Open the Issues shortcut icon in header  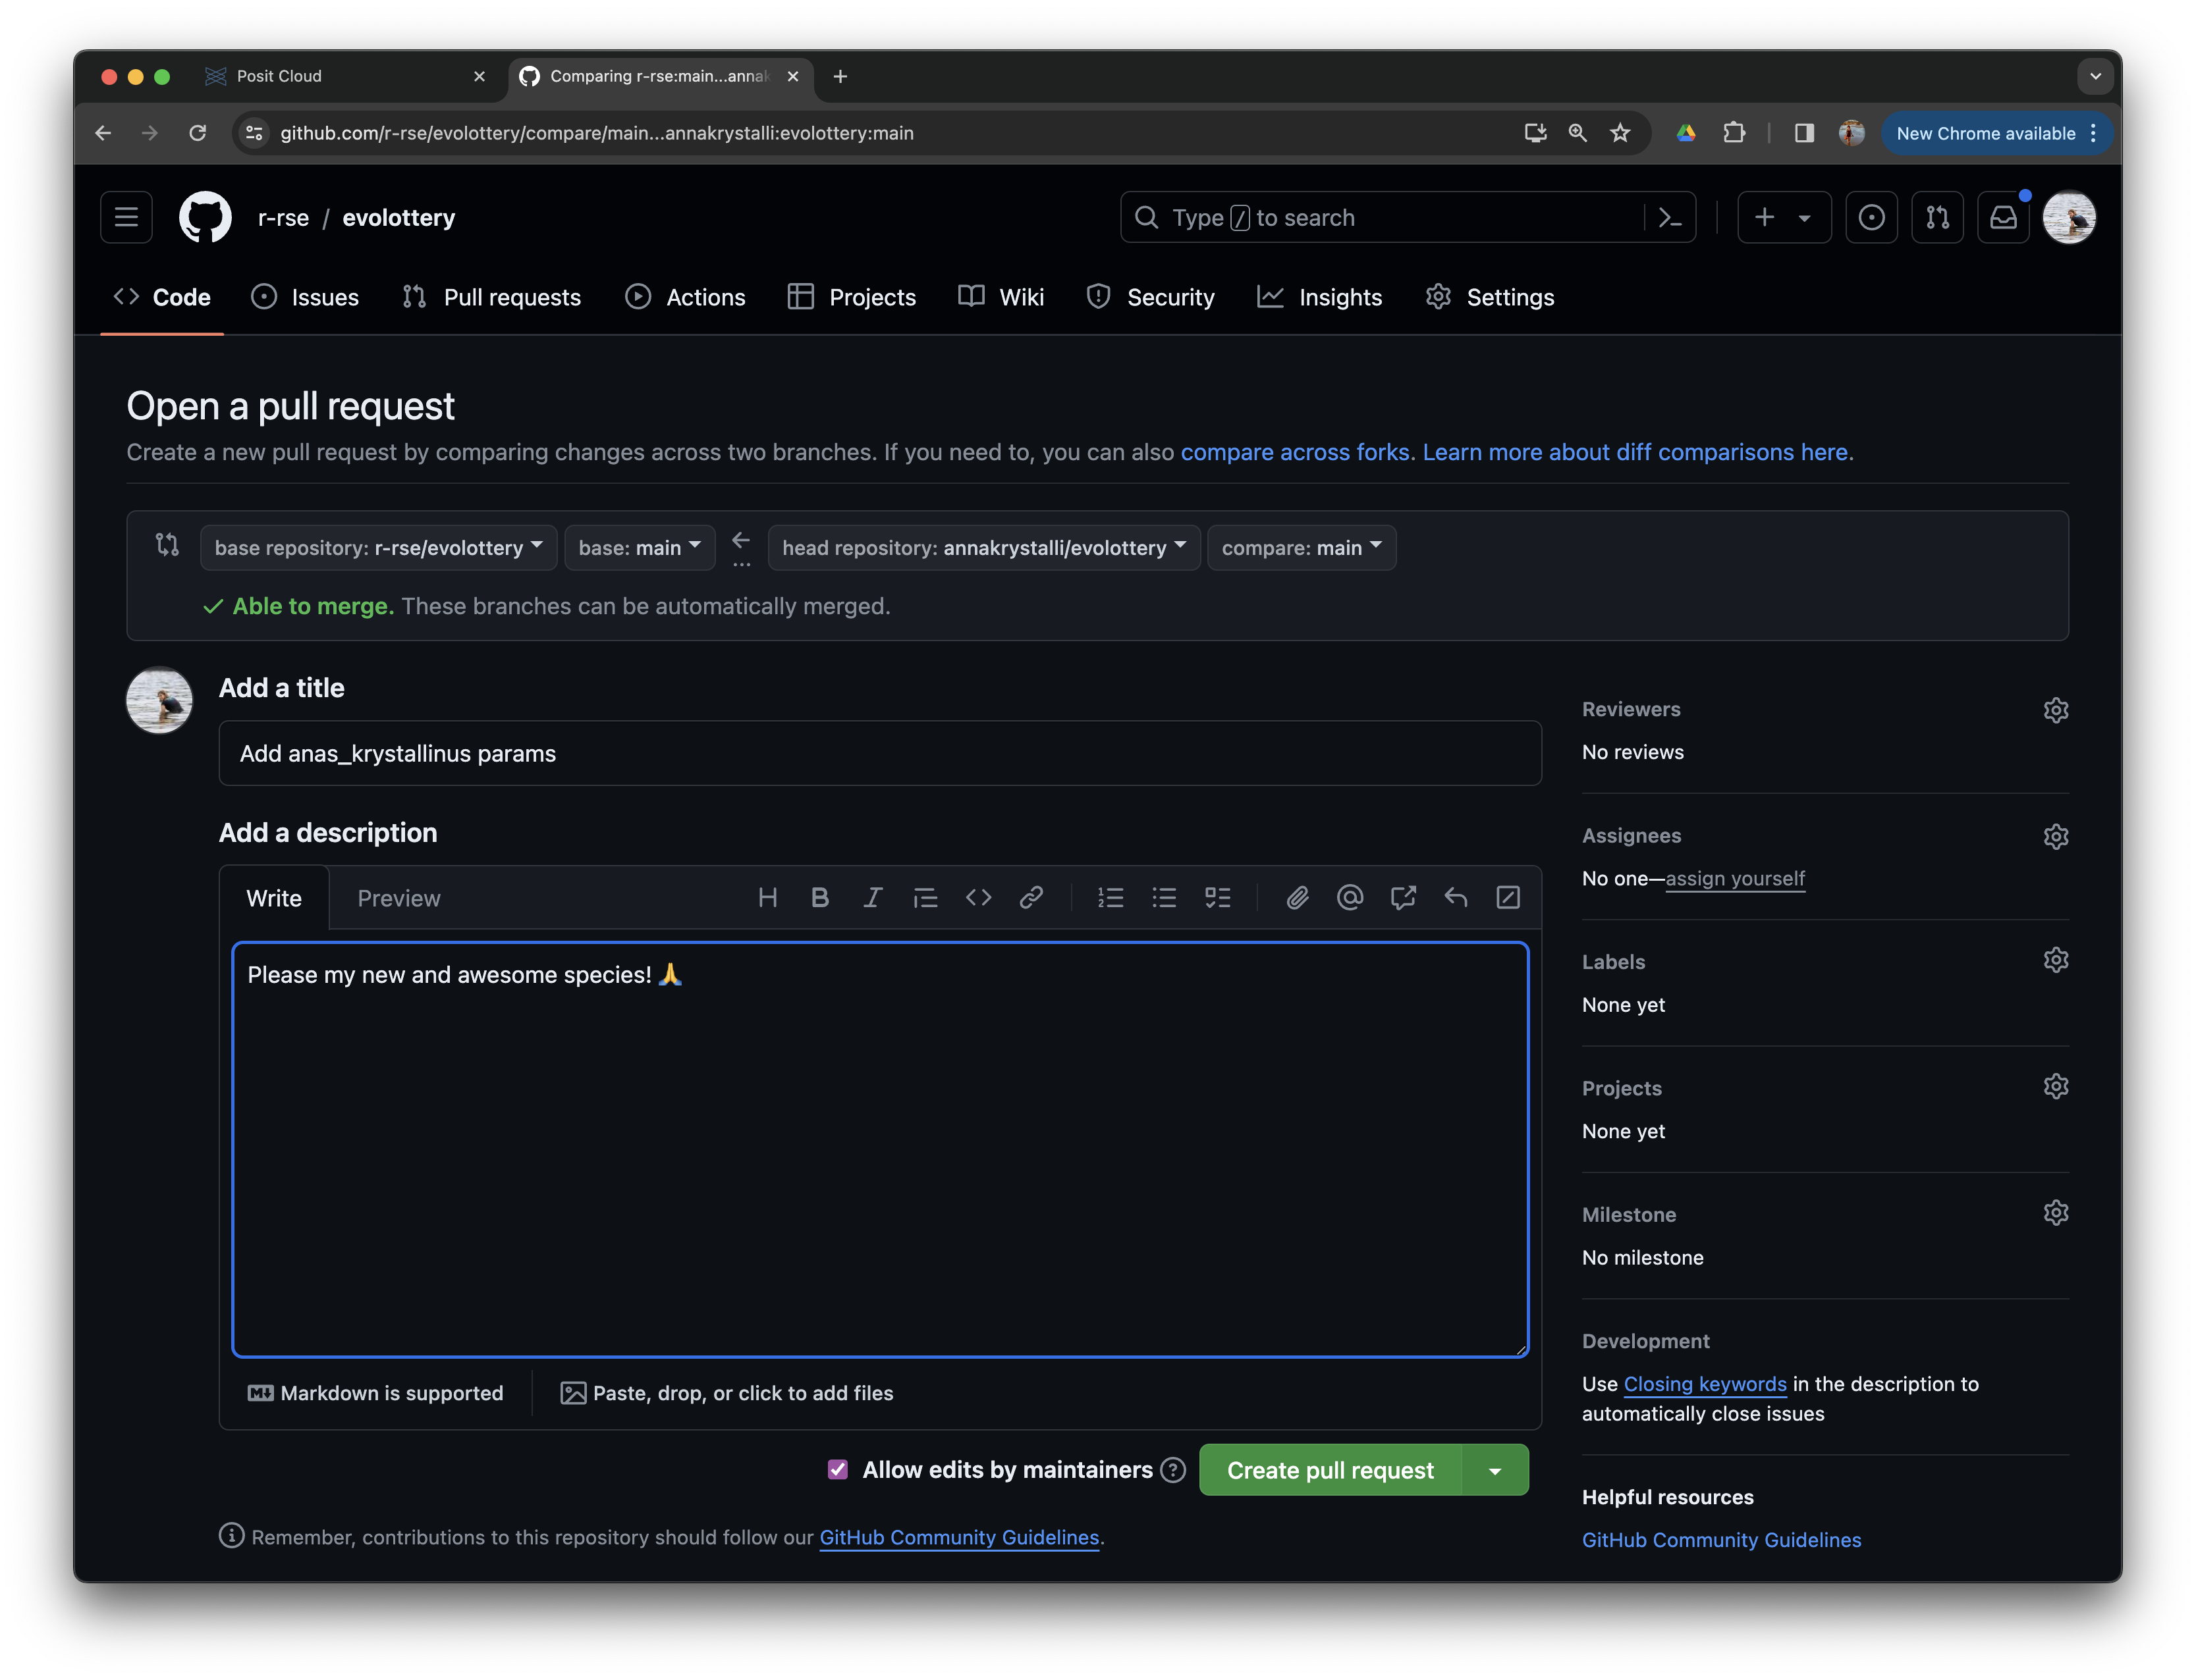click(1871, 217)
